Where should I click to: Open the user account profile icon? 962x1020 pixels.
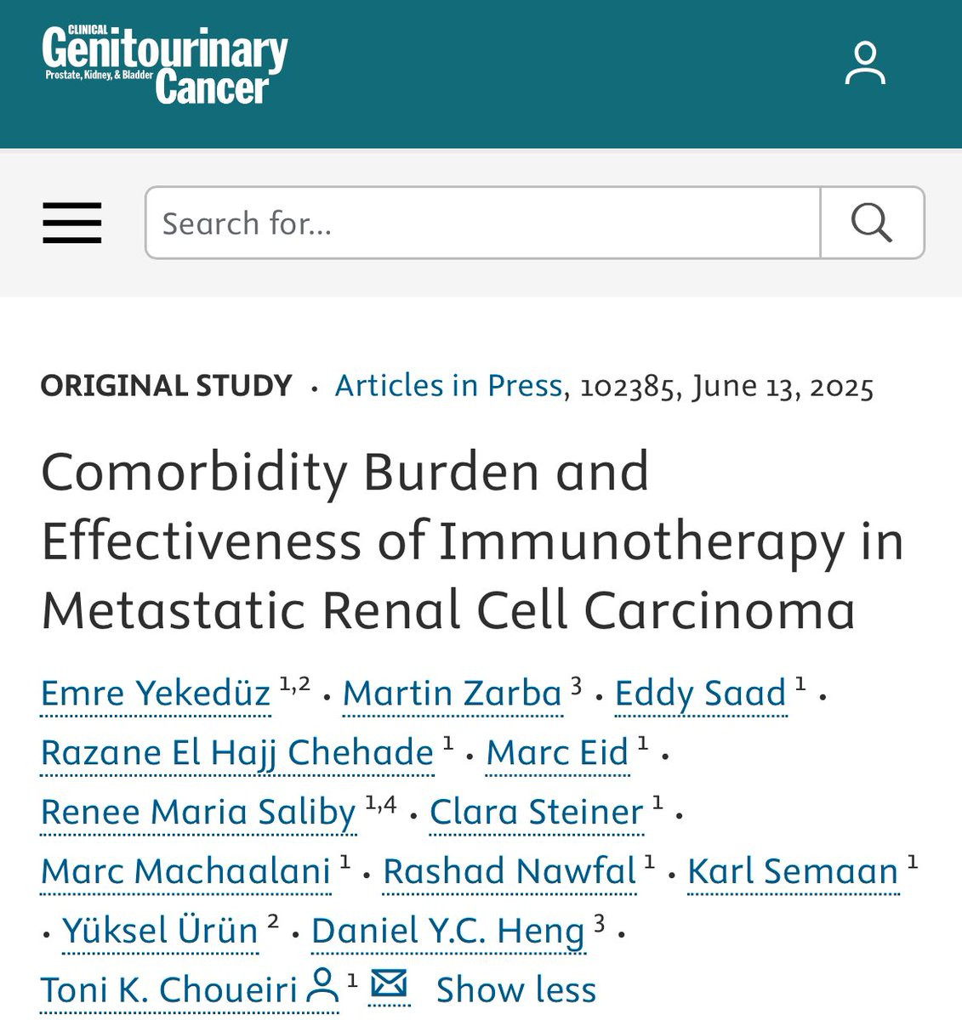pyautogui.click(x=865, y=63)
